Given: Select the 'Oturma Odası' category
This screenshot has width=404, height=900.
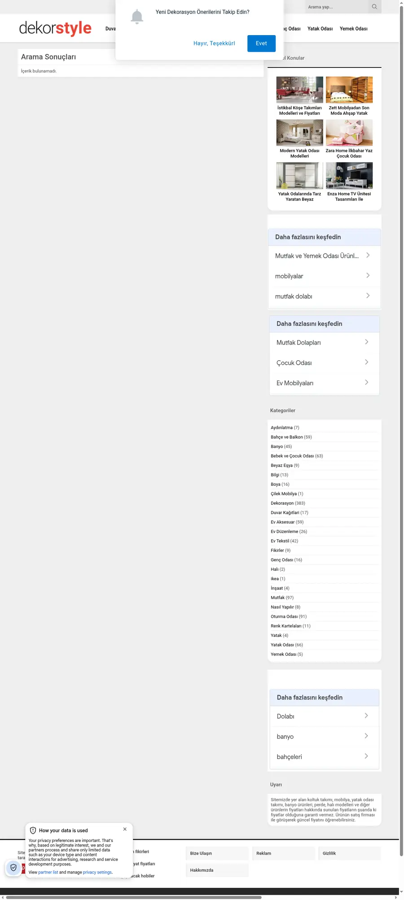Looking at the screenshot, I should click(x=284, y=617).
